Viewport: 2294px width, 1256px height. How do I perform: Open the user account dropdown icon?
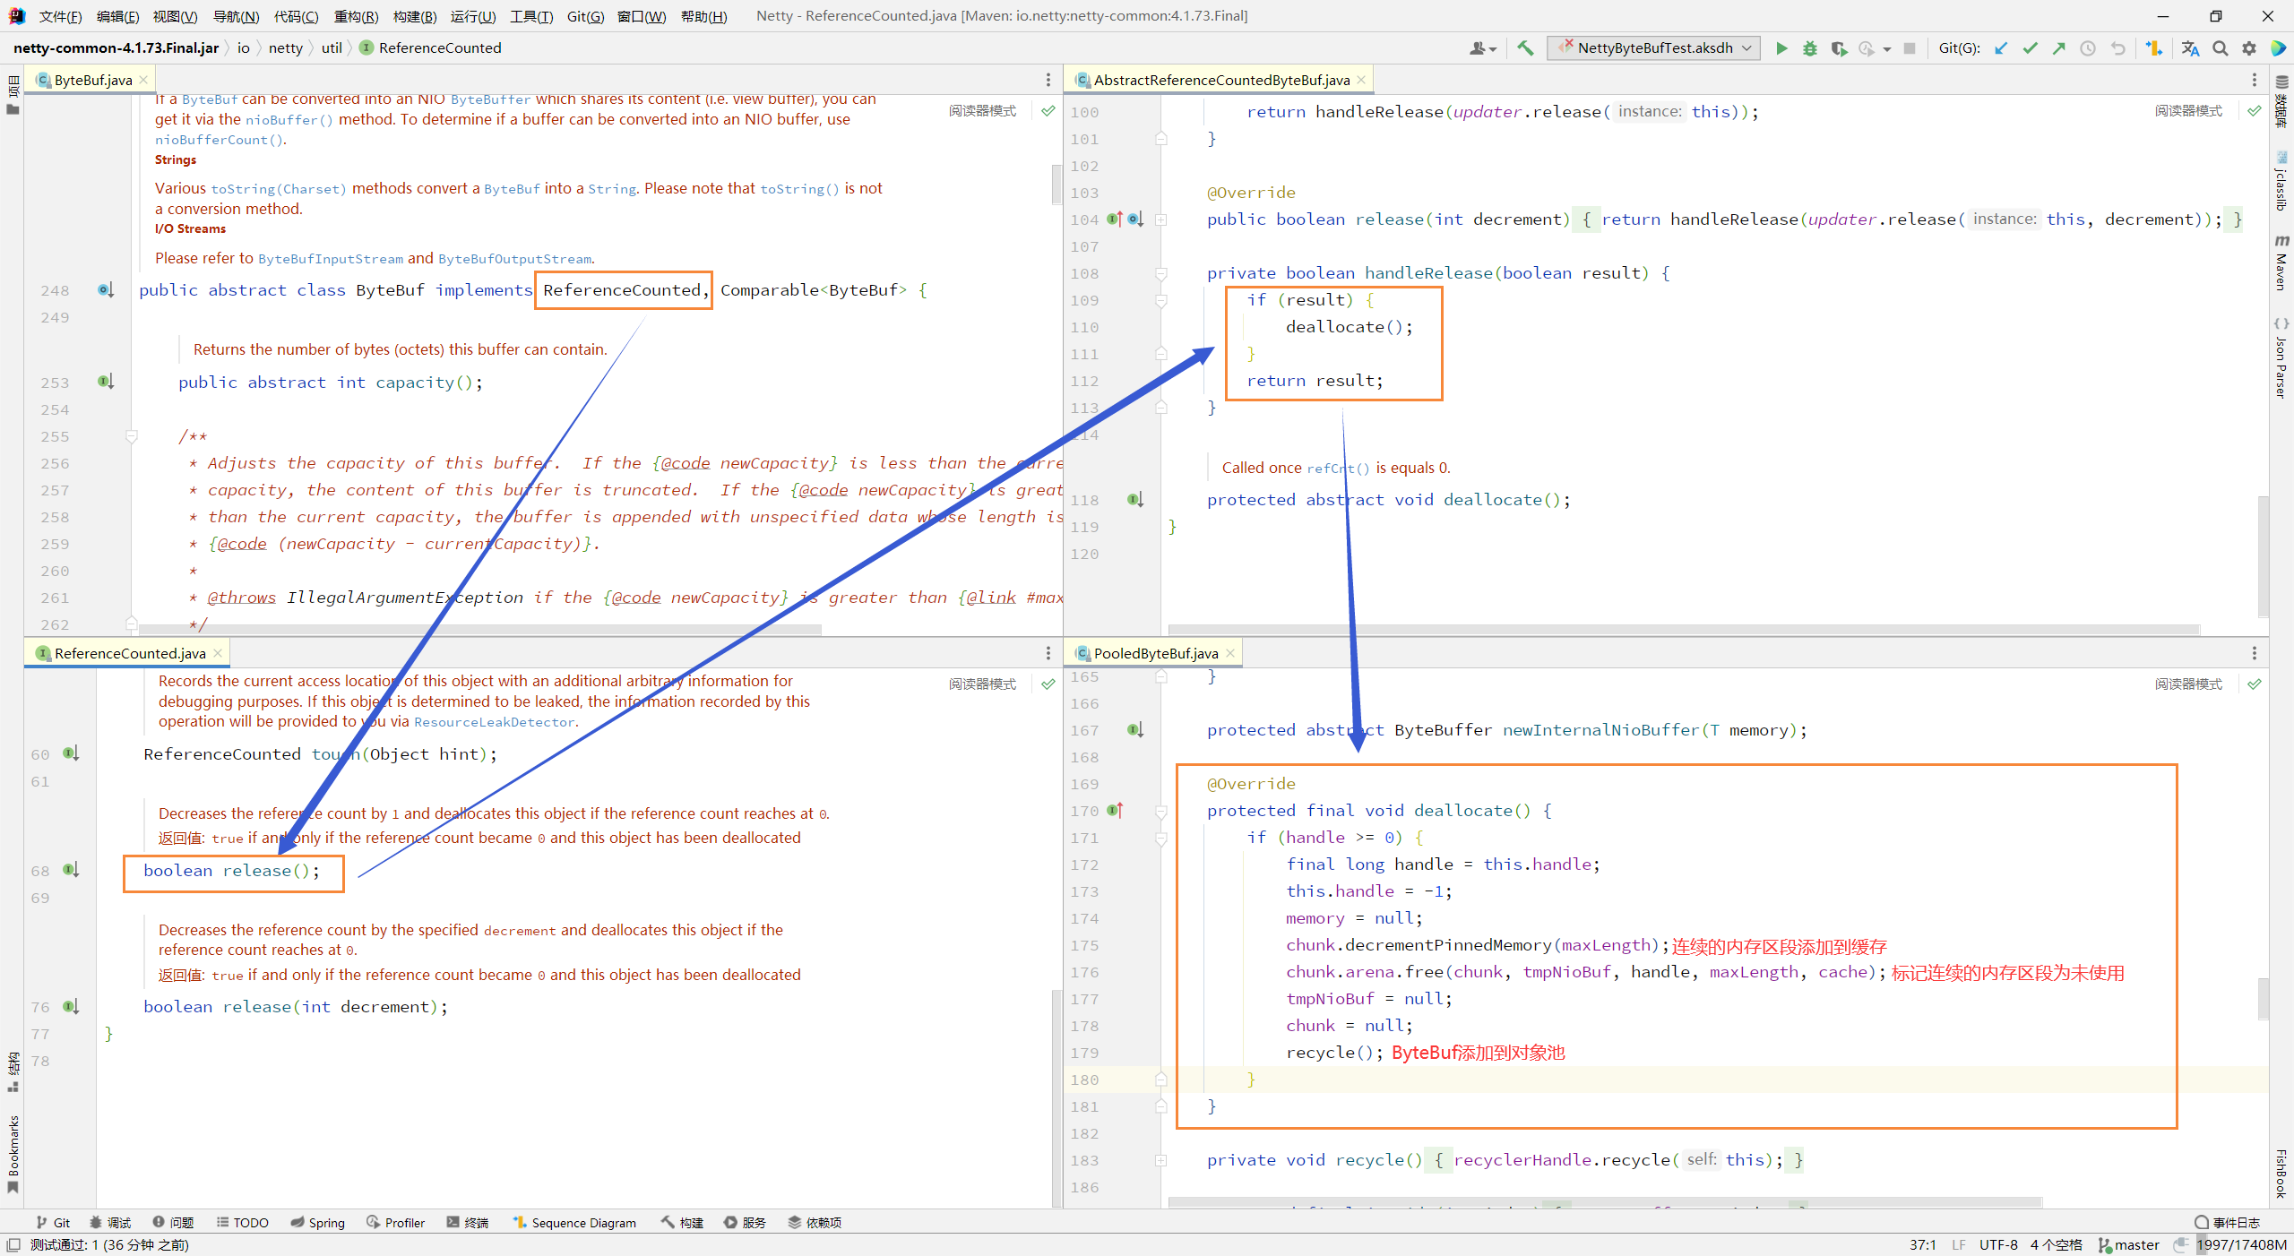(x=1483, y=48)
